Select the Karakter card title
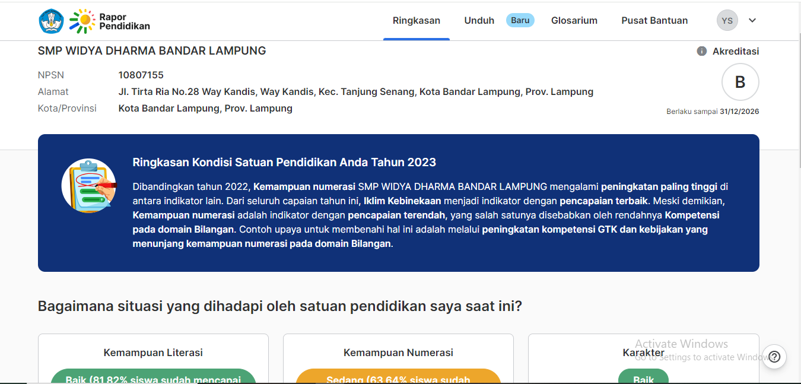Image resolution: width=801 pixels, height=384 pixels. tap(643, 353)
